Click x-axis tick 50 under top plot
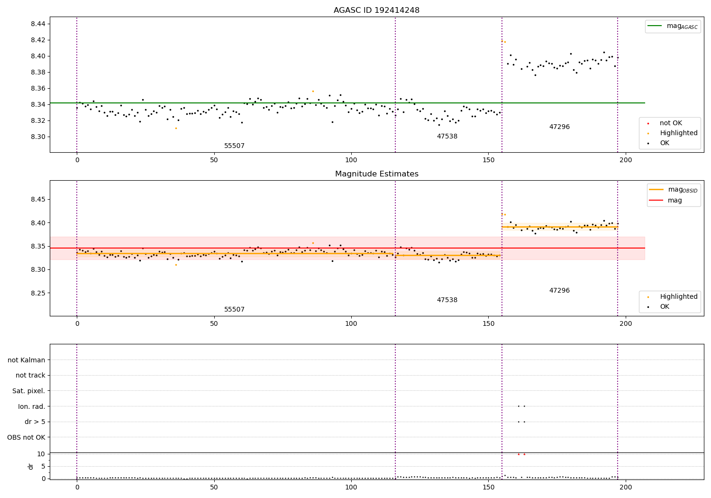 pyautogui.click(x=214, y=160)
